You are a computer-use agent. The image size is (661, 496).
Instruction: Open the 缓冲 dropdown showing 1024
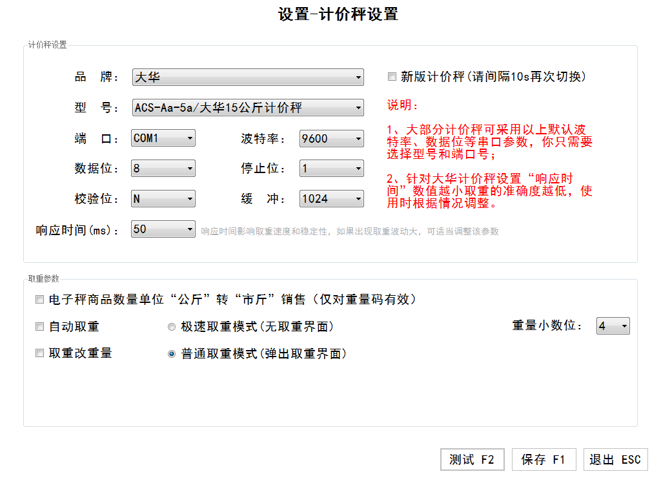click(x=331, y=199)
